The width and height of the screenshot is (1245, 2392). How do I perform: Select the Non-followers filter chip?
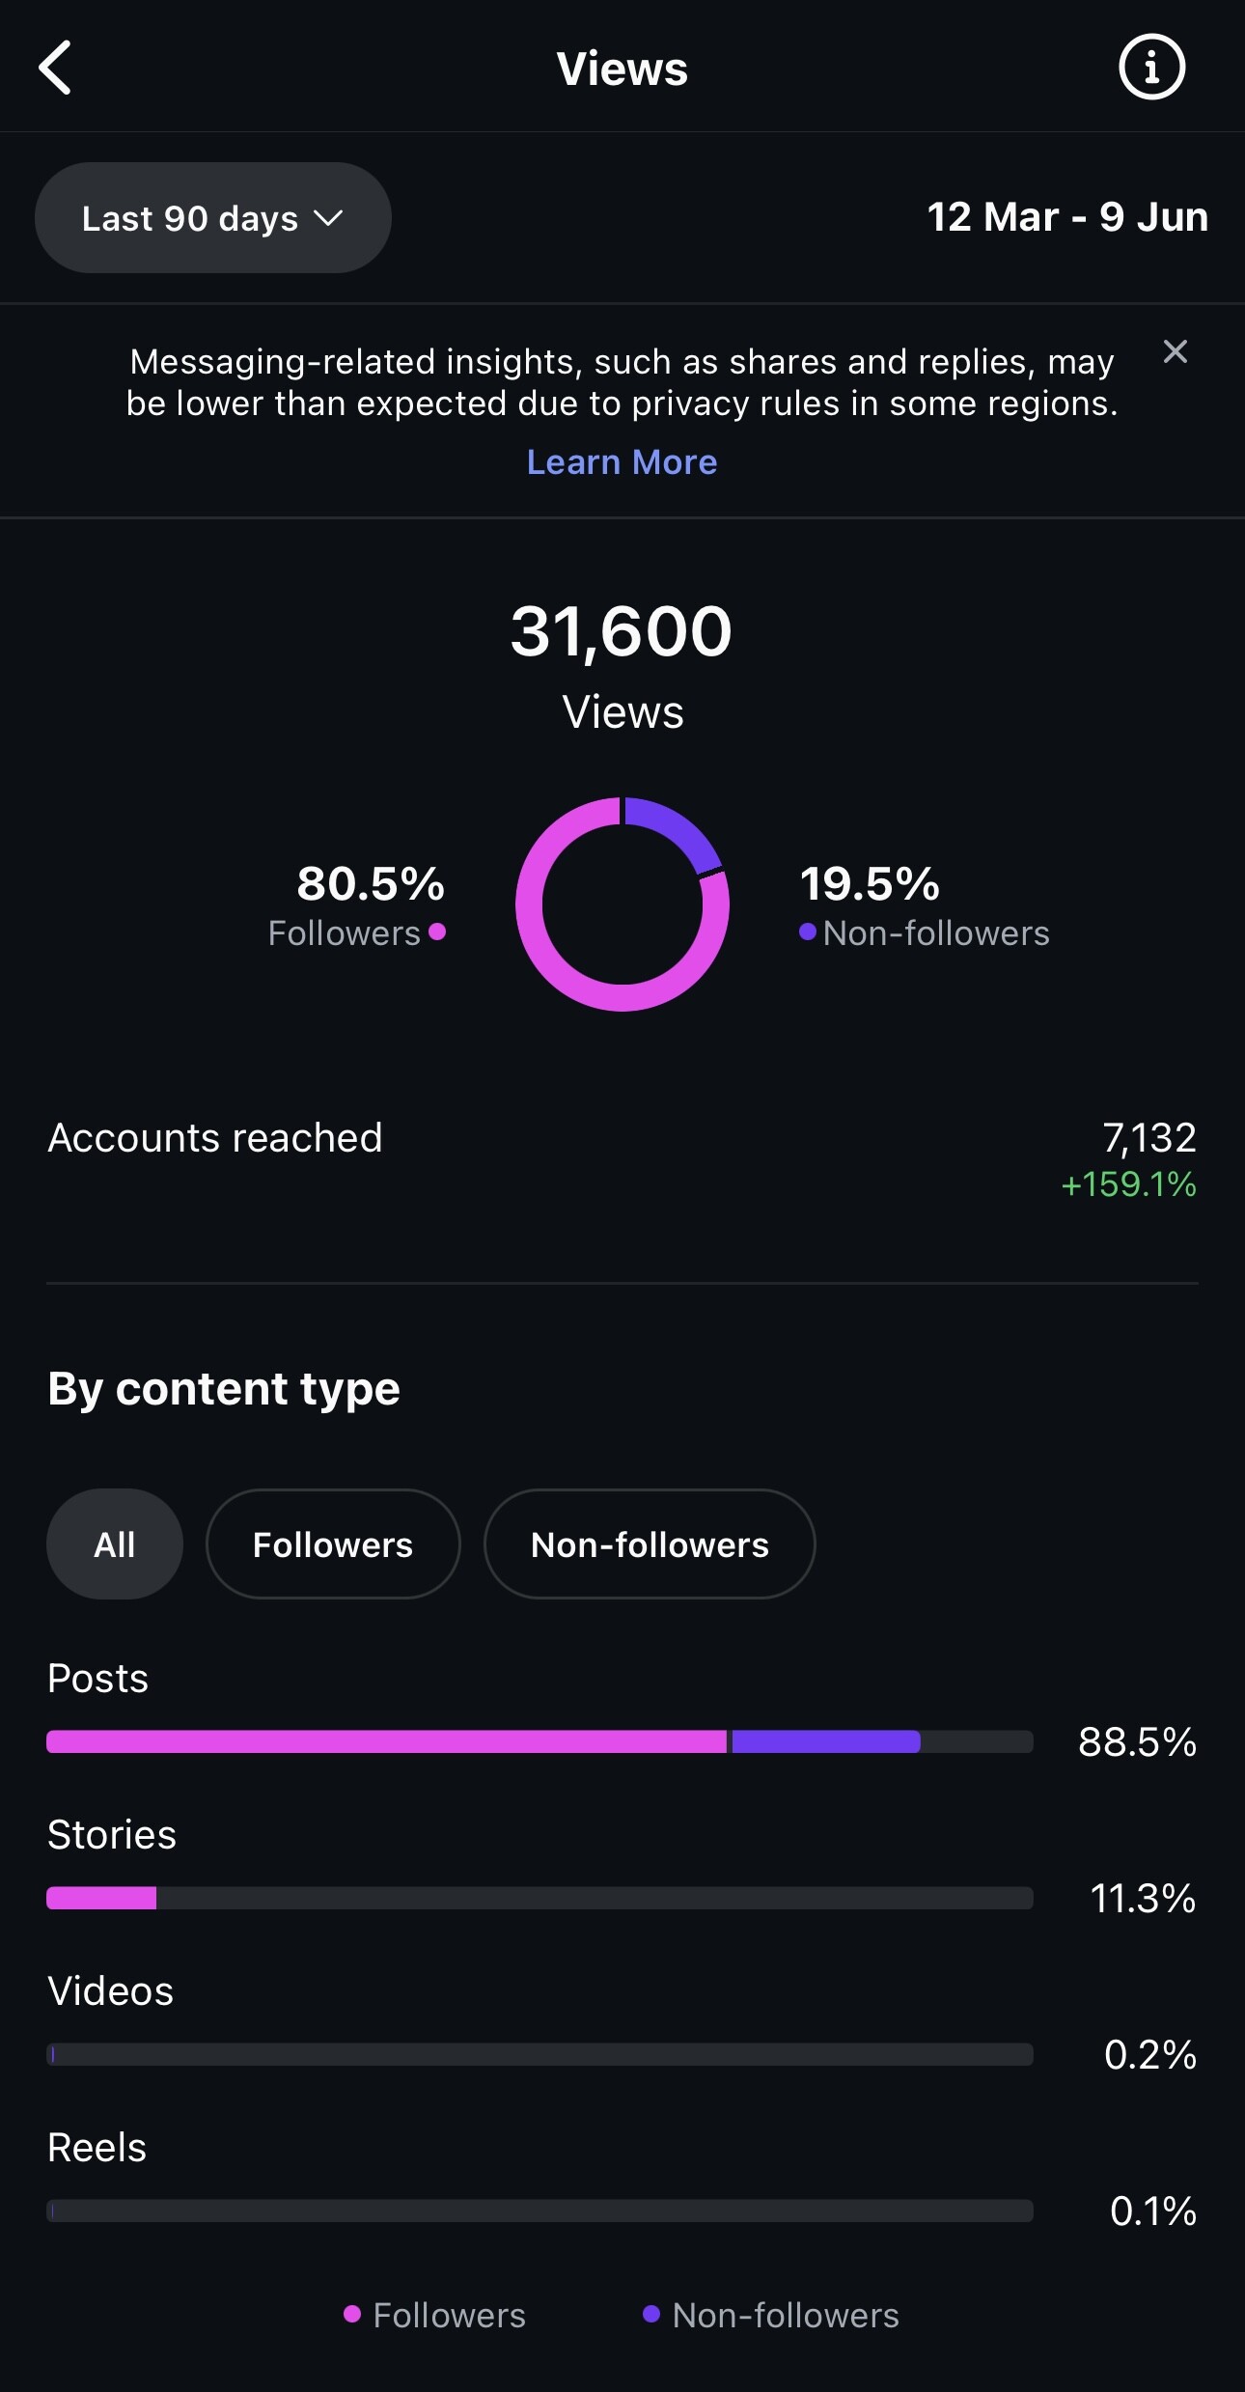[x=650, y=1544]
